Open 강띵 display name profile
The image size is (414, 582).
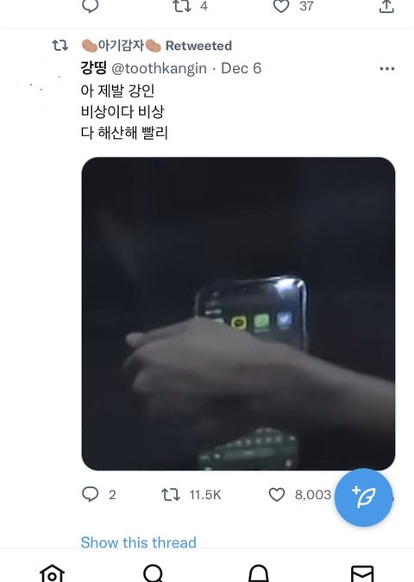[x=93, y=68]
